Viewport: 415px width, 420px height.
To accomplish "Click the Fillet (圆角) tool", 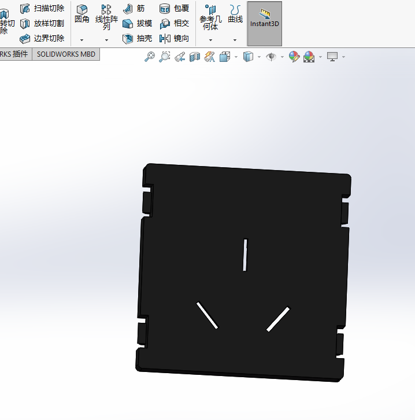I will (x=82, y=14).
